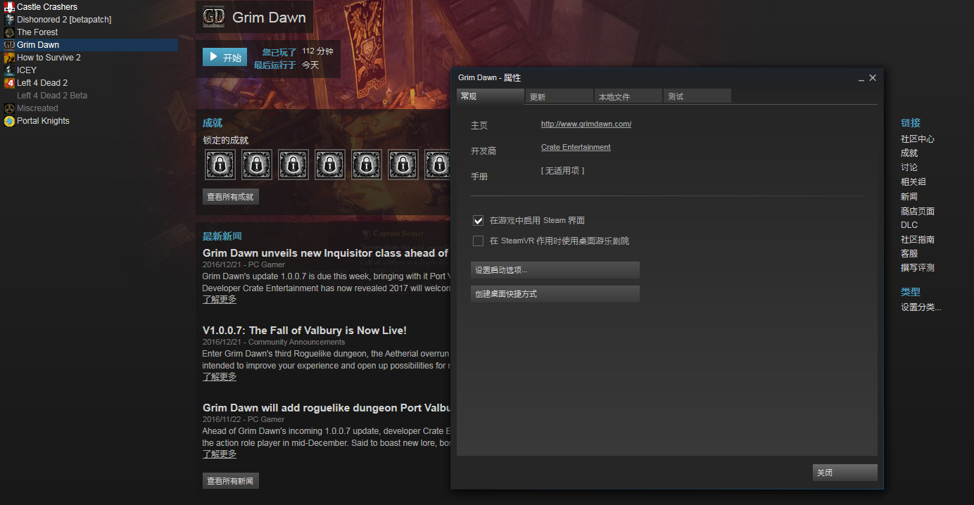The image size is (974, 505).
Task: Select Castle Crashers game icon in library
Action: pyautogui.click(x=9, y=7)
